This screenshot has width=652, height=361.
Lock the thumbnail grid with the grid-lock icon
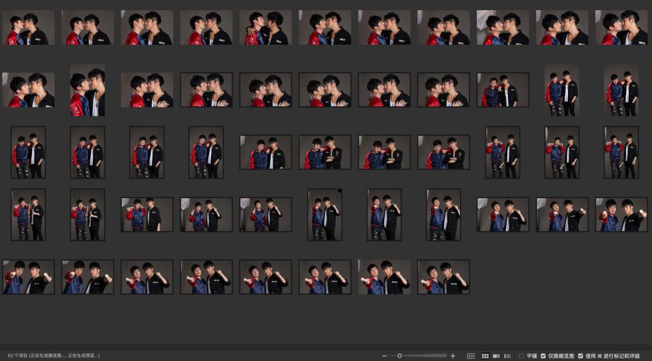click(471, 356)
